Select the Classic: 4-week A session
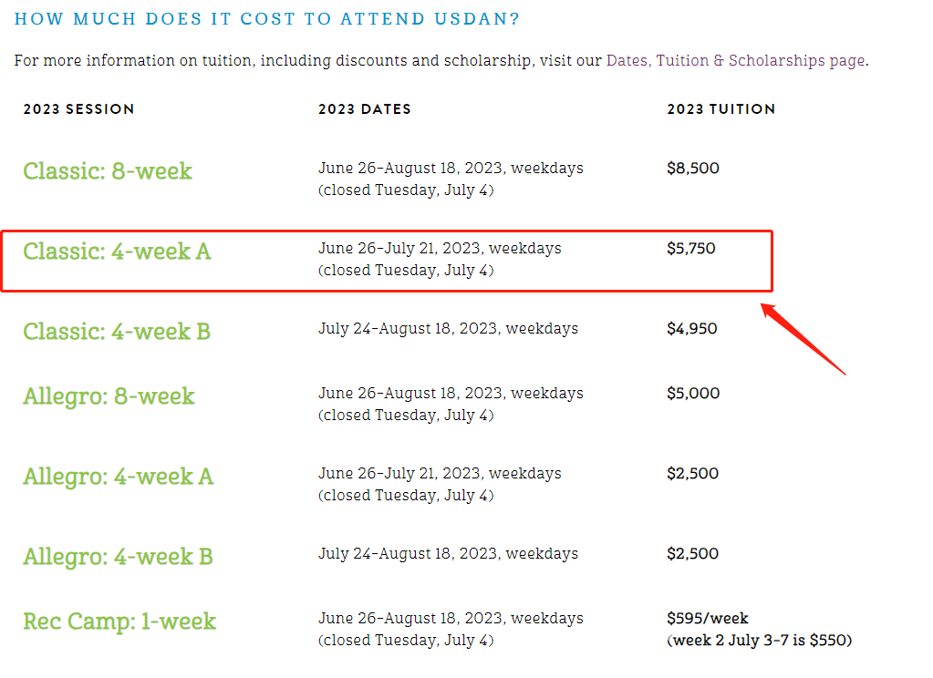The width and height of the screenshot is (933, 678). click(118, 252)
